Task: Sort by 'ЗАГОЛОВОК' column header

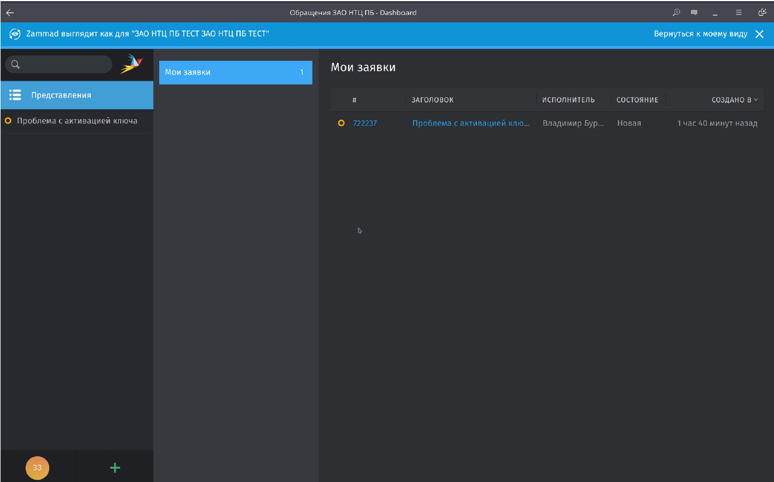Action: (x=432, y=100)
